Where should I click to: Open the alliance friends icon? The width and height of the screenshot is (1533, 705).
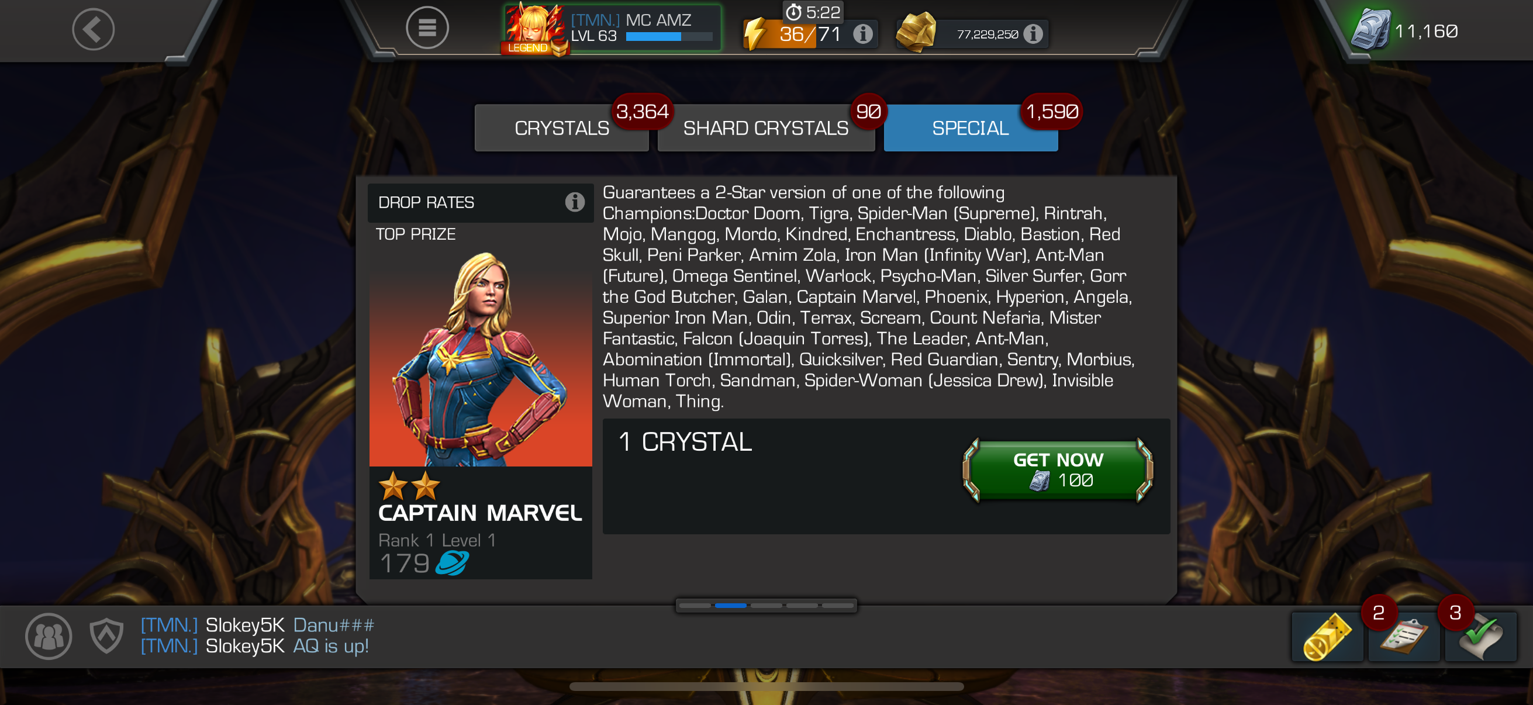pos(49,635)
